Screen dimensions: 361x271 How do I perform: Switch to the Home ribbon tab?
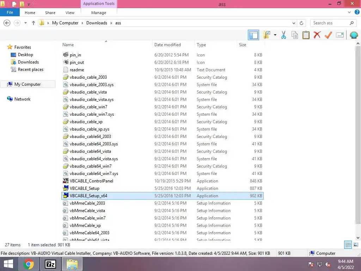tap(30, 13)
